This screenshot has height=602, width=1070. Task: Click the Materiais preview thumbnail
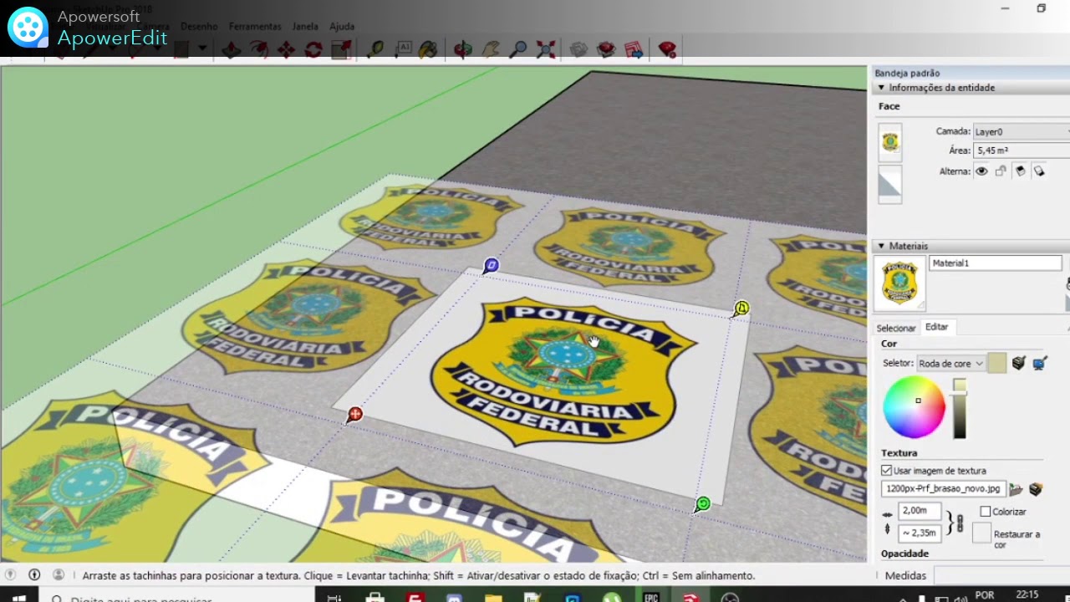[899, 283]
